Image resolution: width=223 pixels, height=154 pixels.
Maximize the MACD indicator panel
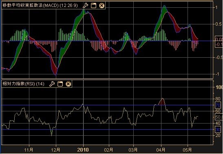(x=93, y=6)
